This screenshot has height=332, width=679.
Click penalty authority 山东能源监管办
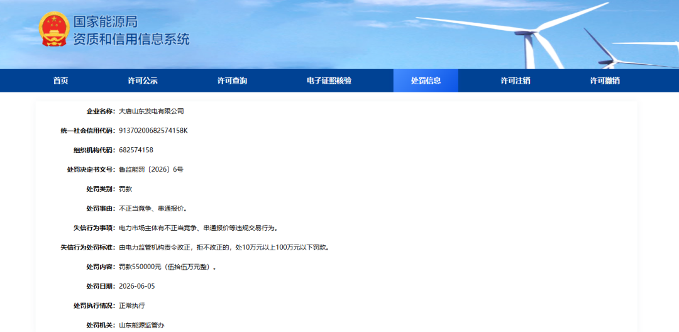point(141,325)
